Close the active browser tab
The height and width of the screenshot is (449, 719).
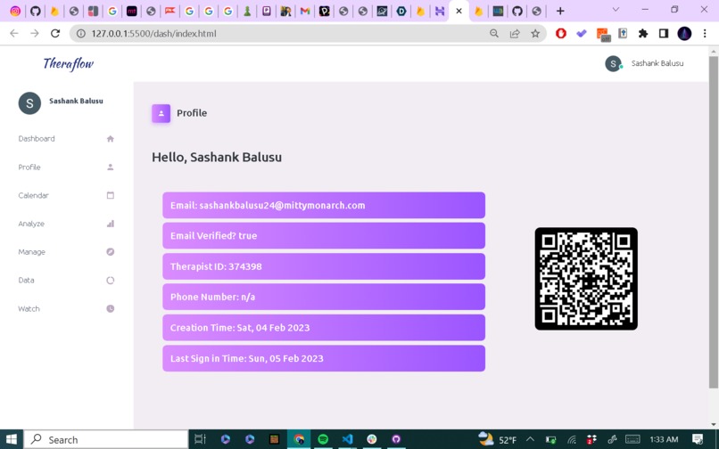[459, 11]
